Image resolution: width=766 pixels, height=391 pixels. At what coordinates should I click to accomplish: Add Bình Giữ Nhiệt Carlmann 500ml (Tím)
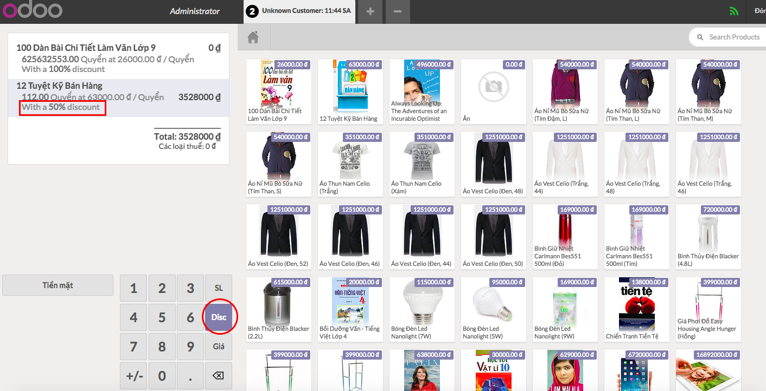(x=637, y=237)
